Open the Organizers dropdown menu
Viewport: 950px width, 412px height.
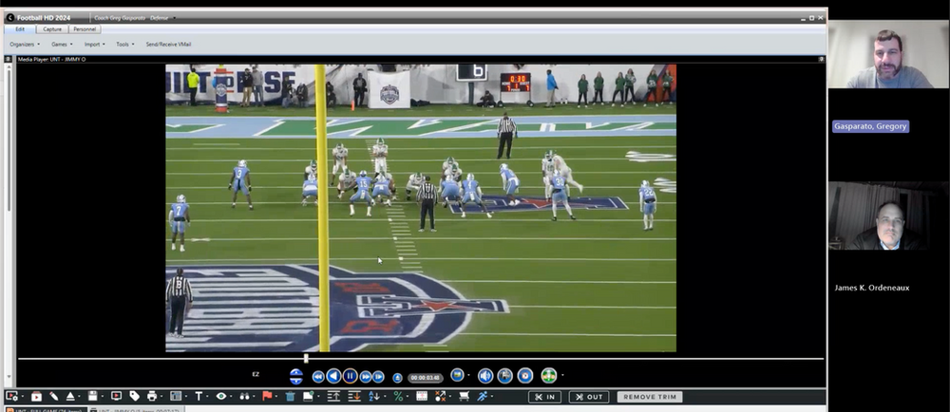25,45
